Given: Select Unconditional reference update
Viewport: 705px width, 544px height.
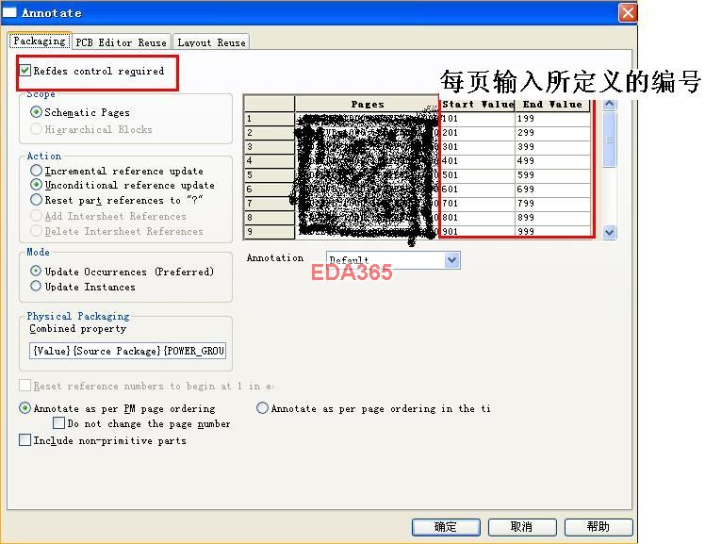Looking at the screenshot, I should coord(36,185).
